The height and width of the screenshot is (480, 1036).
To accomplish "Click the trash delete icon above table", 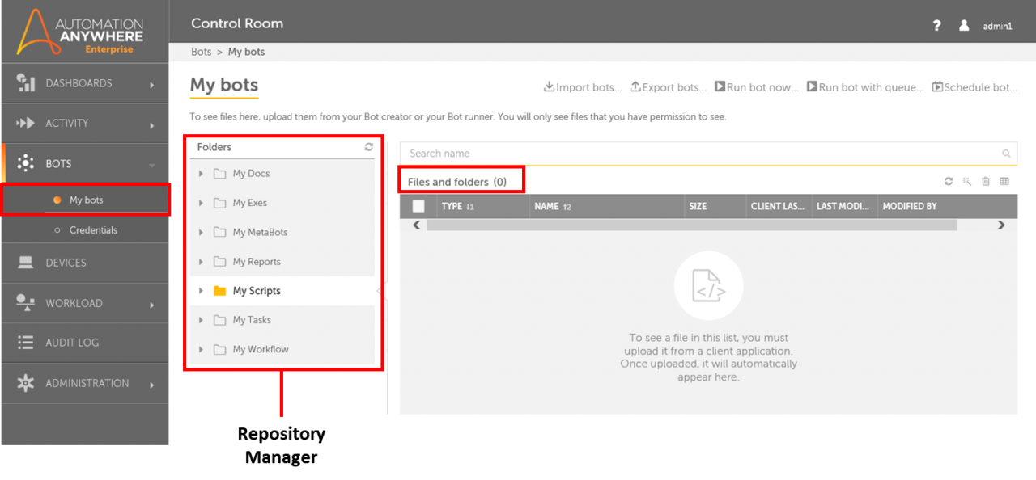I will tap(986, 182).
